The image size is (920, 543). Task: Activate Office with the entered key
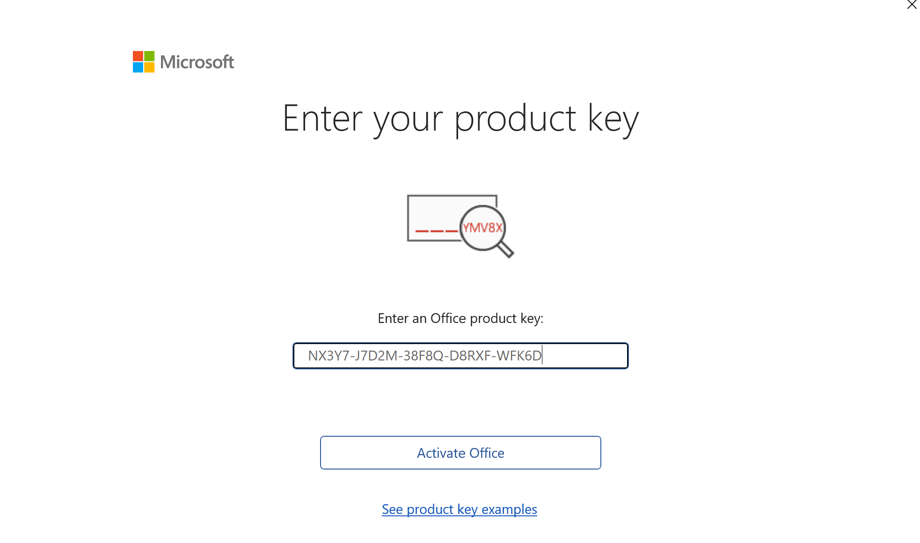click(460, 453)
